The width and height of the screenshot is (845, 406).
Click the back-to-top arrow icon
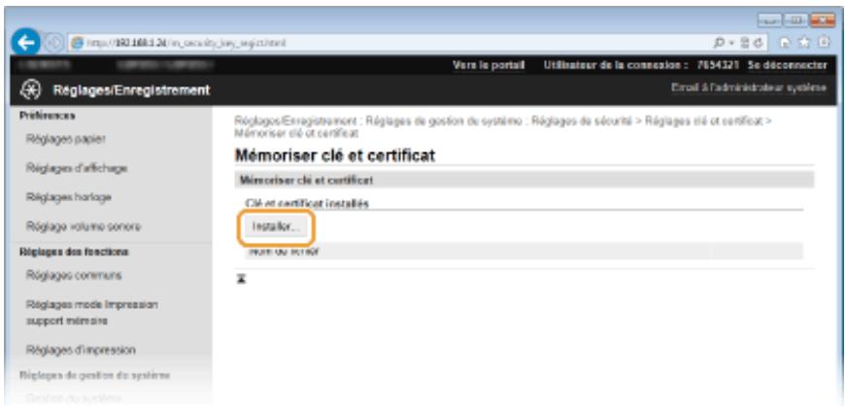pos(241,280)
